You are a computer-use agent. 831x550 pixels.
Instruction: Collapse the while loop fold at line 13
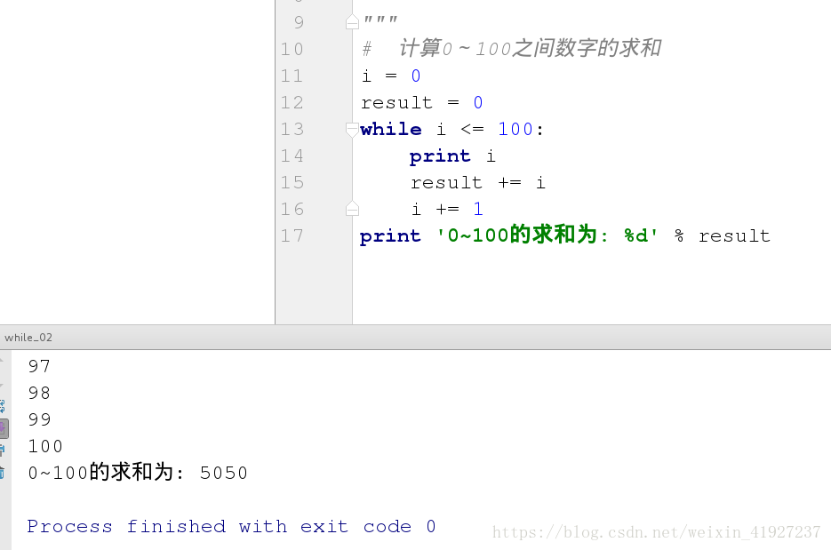pyautogui.click(x=352, y=129)
